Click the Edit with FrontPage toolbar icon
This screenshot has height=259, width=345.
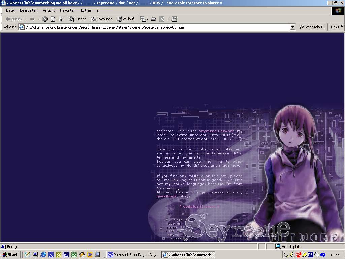162,19
